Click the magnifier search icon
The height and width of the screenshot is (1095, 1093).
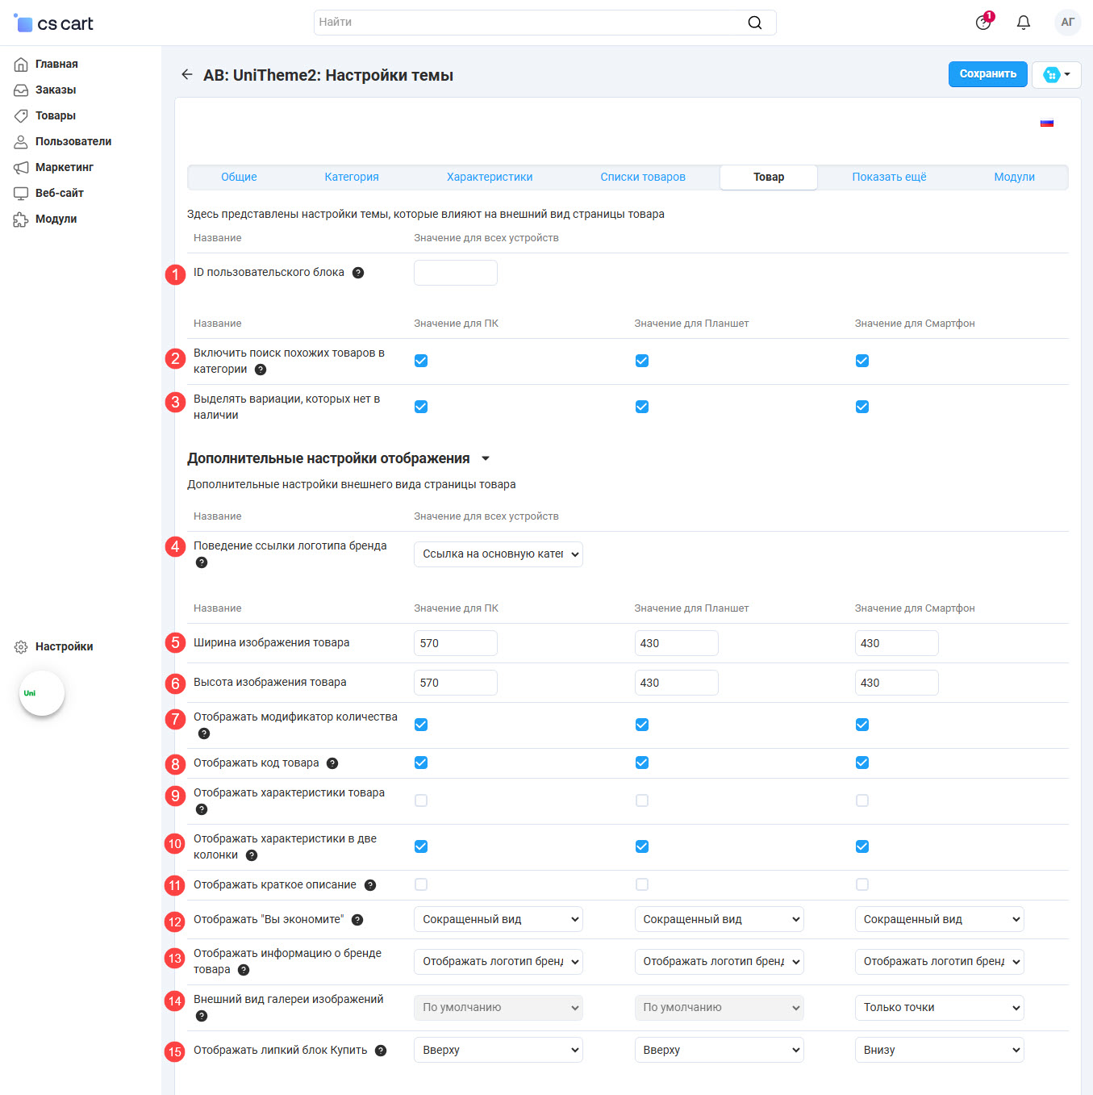(754, 23)
